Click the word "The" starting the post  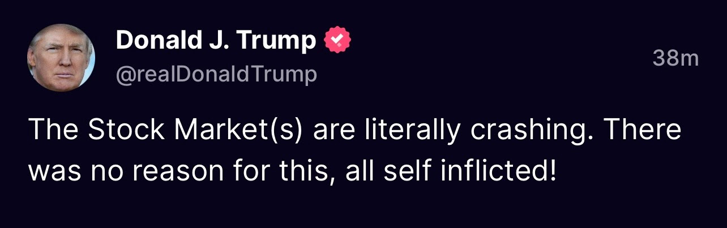[52, 130]
